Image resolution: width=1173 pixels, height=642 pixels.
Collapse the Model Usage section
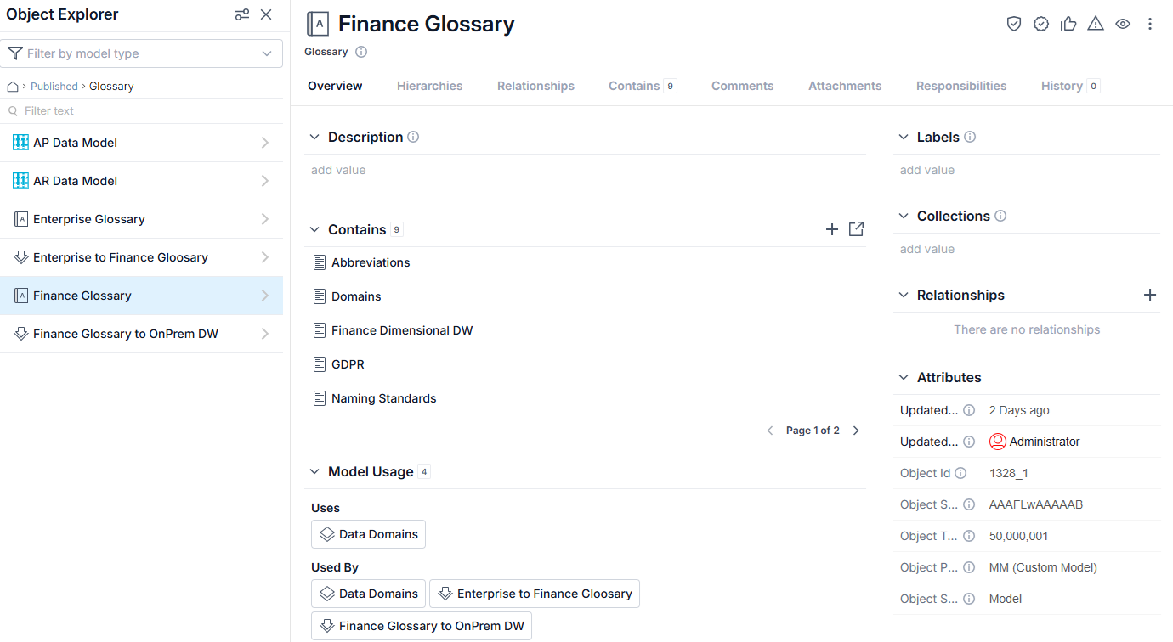[x=314, y=471]
